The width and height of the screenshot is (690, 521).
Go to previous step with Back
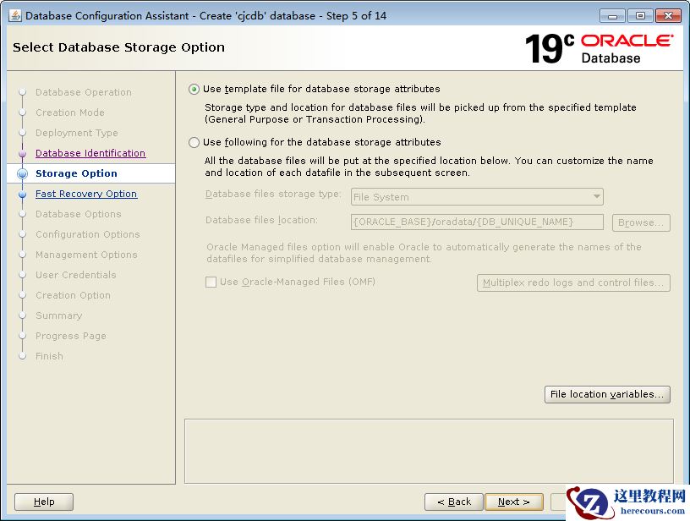click(454, 502)
